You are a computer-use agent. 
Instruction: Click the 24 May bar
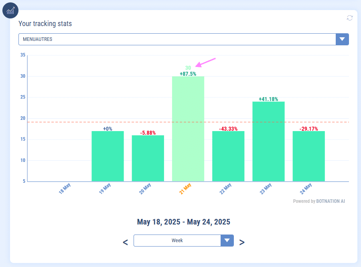click(308, 156)
